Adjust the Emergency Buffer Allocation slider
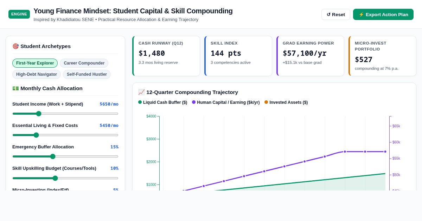 [65, 156]
